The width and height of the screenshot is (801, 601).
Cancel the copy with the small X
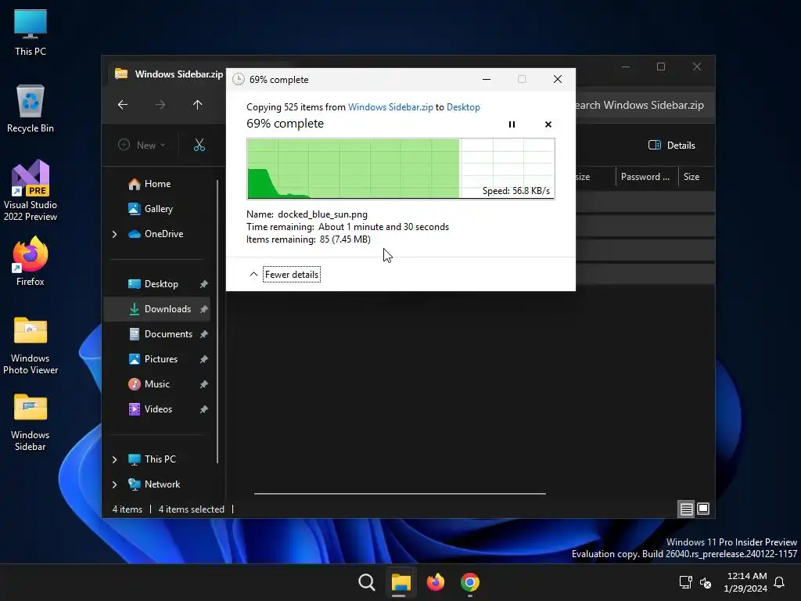[548, 124]
